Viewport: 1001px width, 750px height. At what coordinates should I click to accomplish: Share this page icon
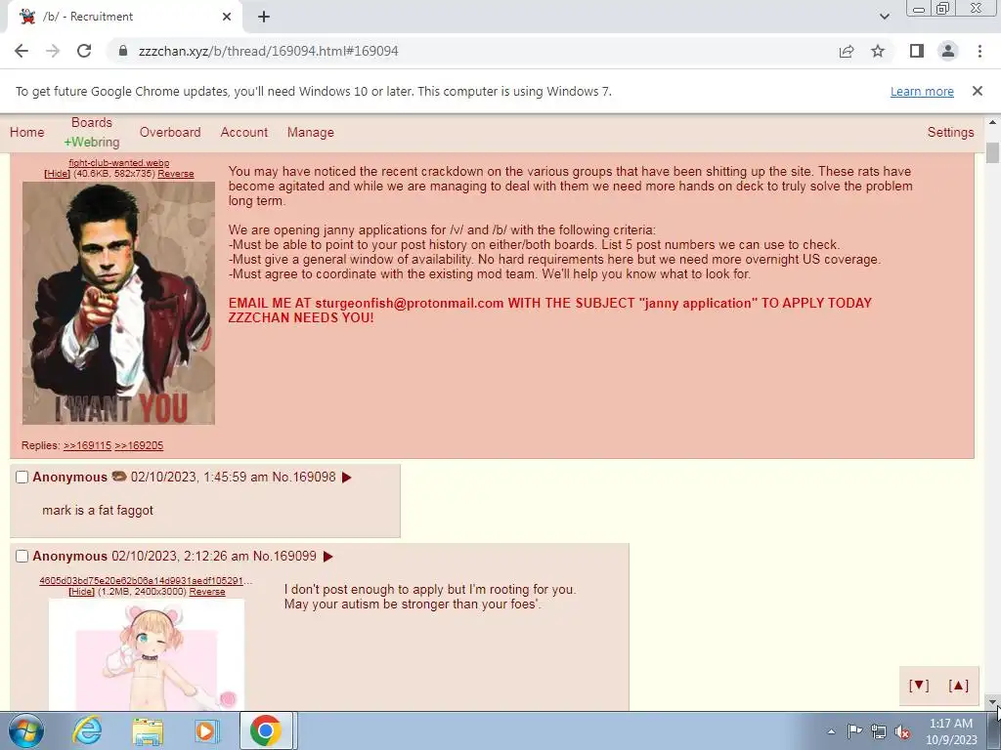[847, 51]
